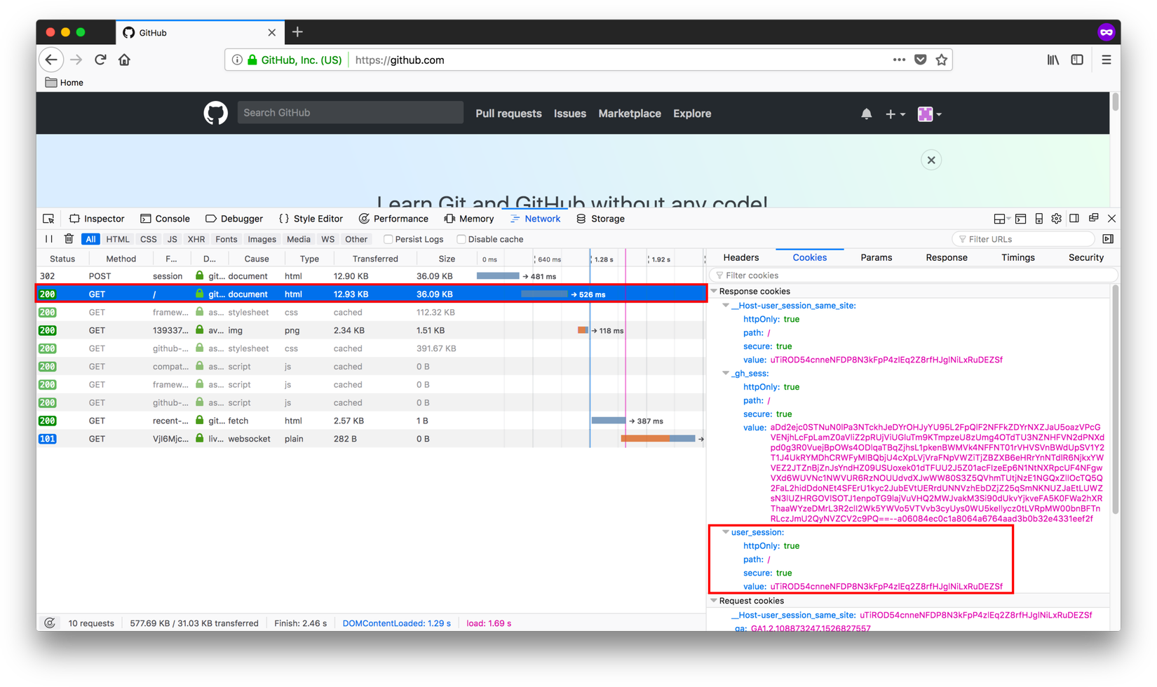Pause network request recording
Screen dimensions: 1157x687
(x=49, y=239)
